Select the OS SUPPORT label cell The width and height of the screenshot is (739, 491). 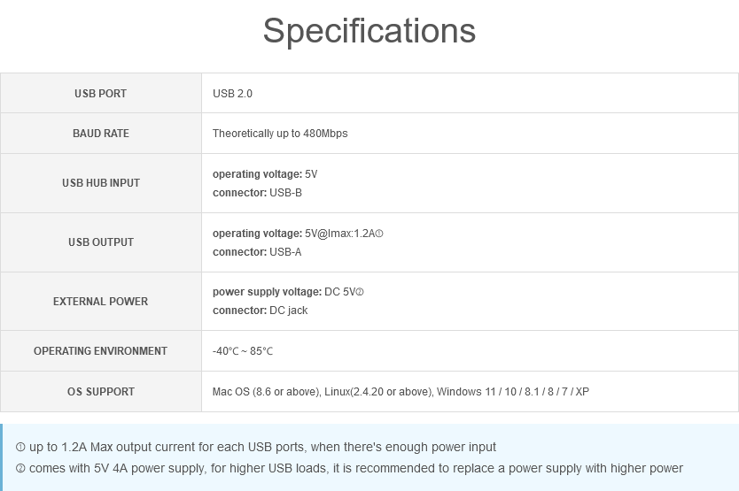click(x=100, y=391)
